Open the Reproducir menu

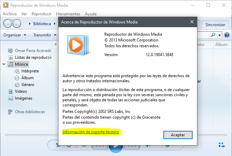(x=41, y=14)
